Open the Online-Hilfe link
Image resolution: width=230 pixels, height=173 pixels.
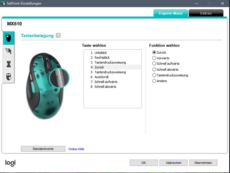(x=76, y=149)
